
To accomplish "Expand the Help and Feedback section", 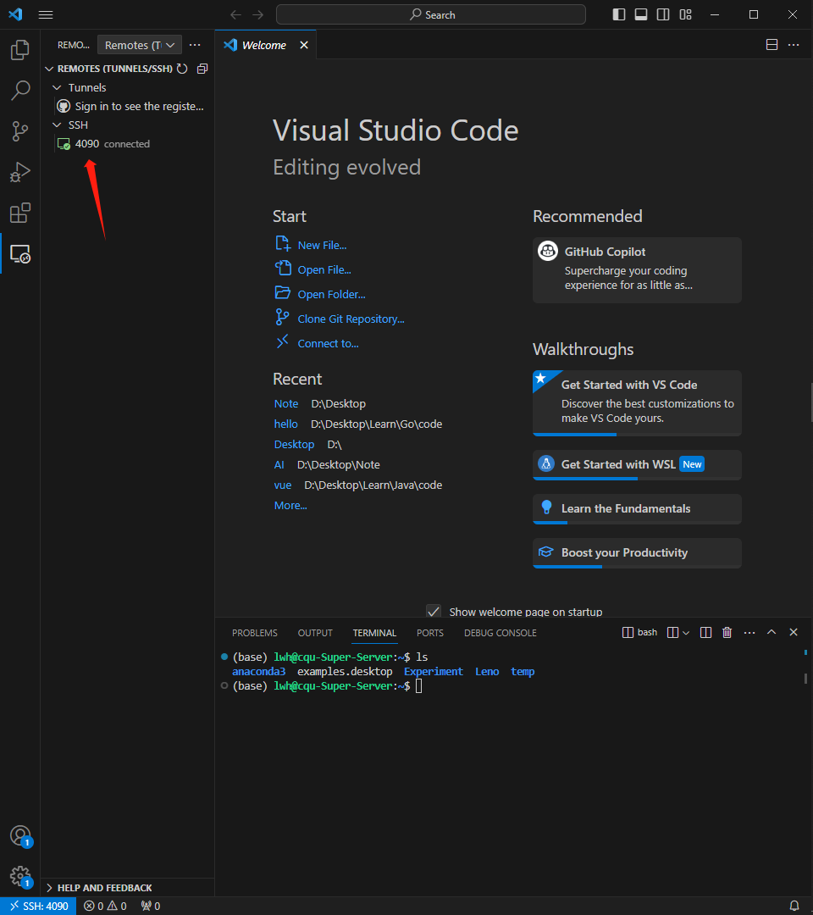I will coord(104,888).
